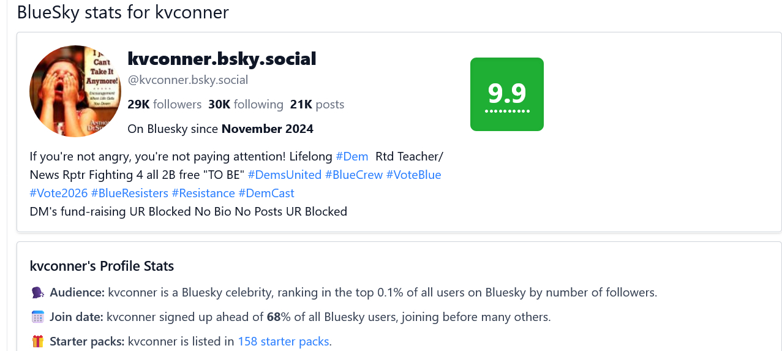The width and height of the screenshot is (782, 351).
Task: Open the #Resistance hashtag
Action: 203,193
